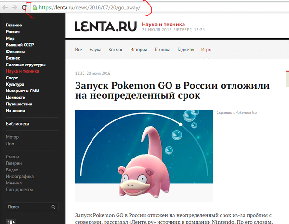This screenshot has height=224, width=289.
Task: Open the Бывший СССР section
Action: pyautogui.click(x=20, y=45)
